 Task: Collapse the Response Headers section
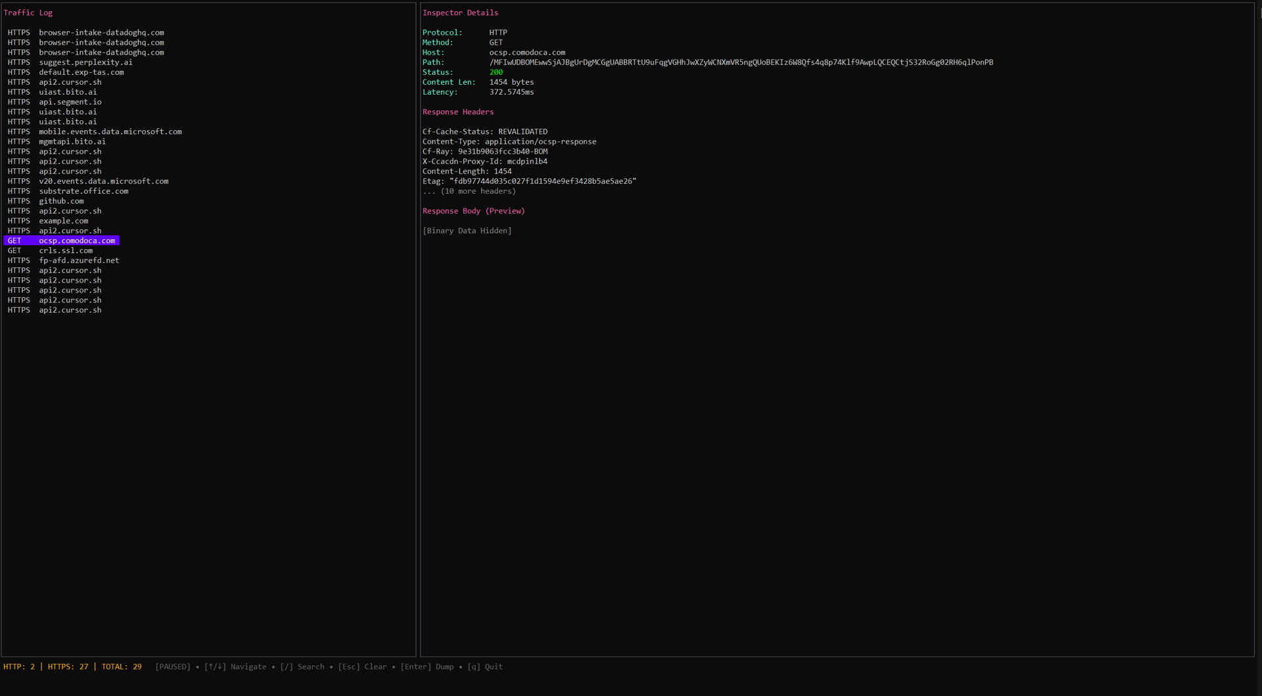pos(458,112)
